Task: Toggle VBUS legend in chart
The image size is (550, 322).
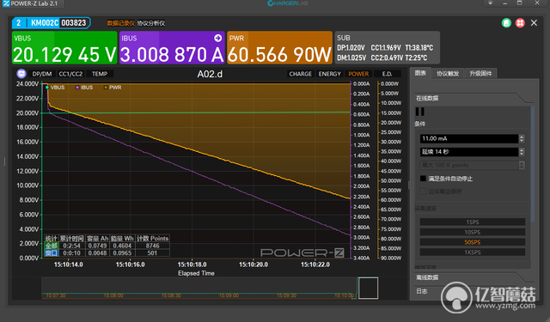Action: [55, 88]
